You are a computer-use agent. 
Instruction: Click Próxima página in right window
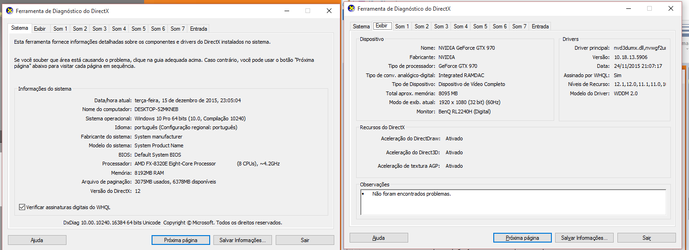point(523,238)
